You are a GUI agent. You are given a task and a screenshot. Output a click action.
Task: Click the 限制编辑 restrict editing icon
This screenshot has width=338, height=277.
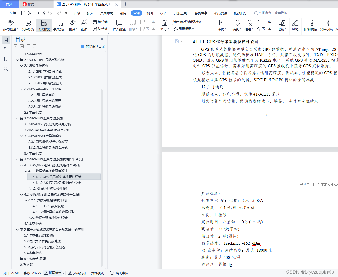[310, 25]
